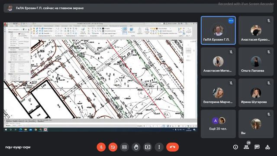Viewport: 277px width, 156px height.
Task: Open More options three-dot menu in call bar
Action: [159, 147]
